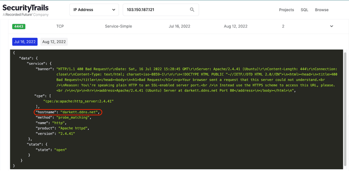Screen dimensions: 349x171
Task: Click the "Apache httpd" product value
Action: (x=73, y=128)
